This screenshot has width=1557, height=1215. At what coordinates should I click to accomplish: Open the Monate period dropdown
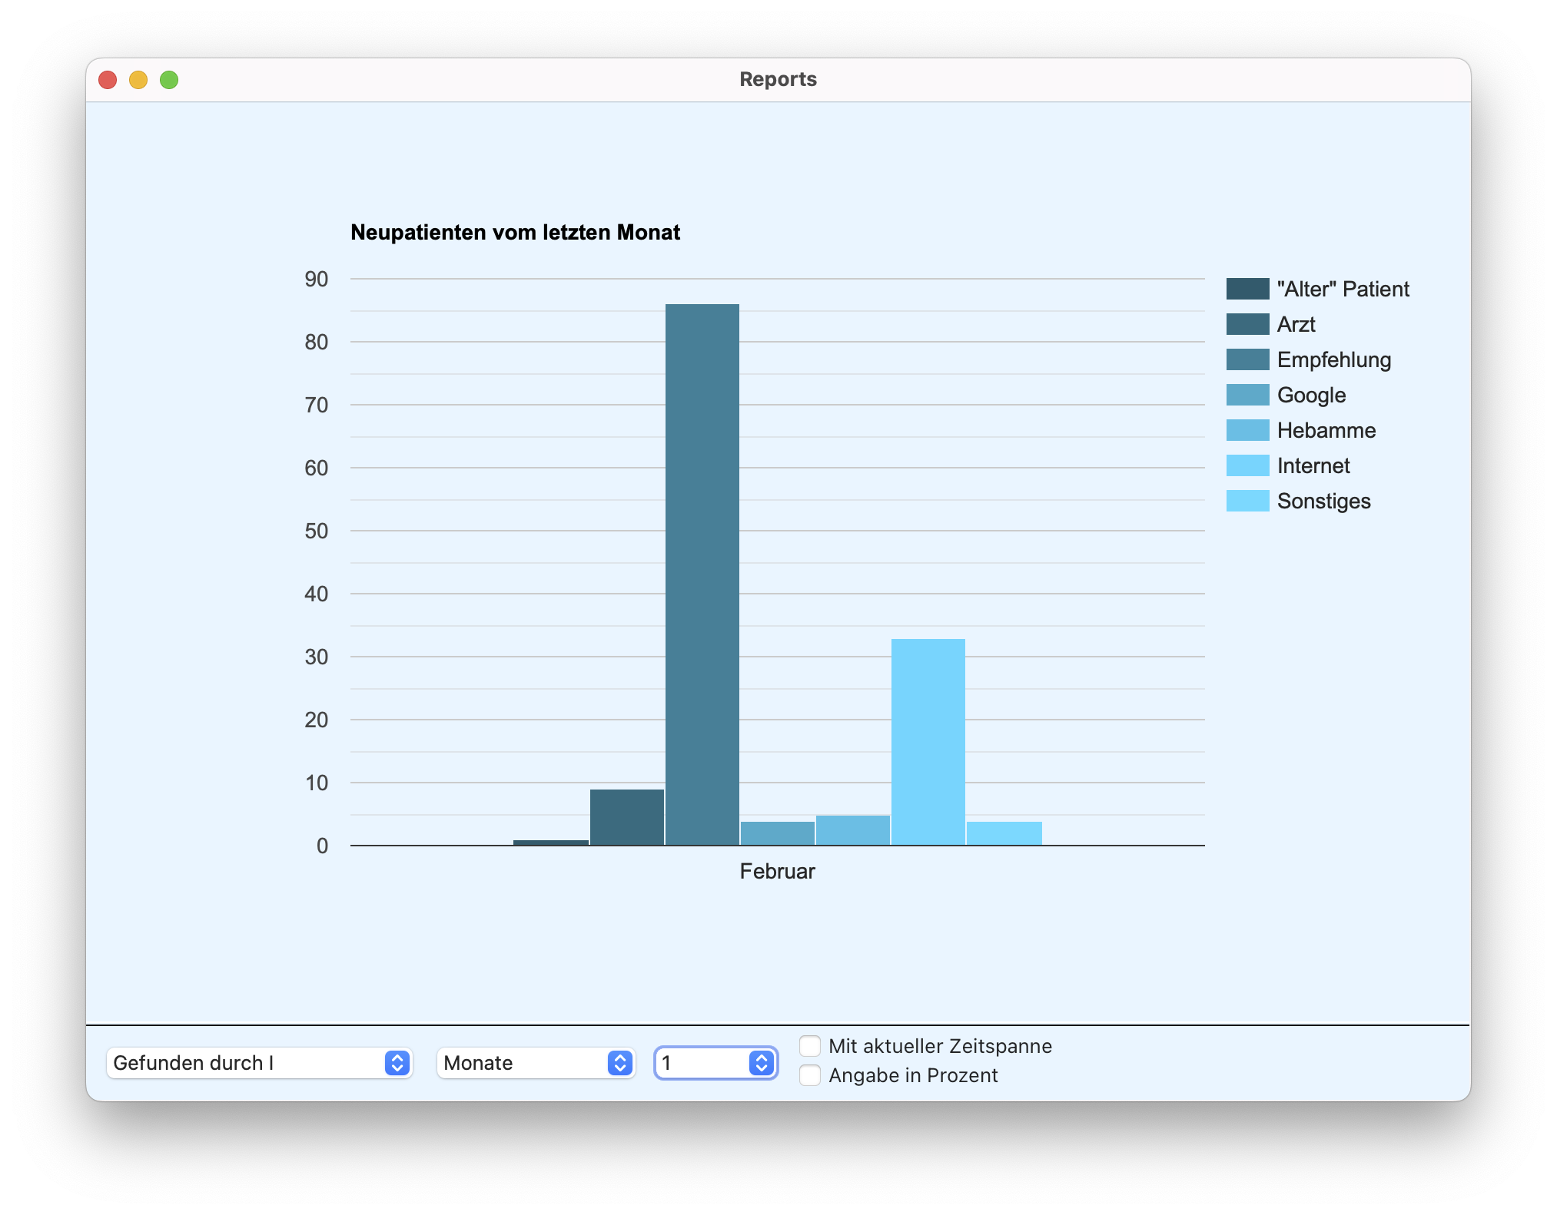(x=536, y=1063)
